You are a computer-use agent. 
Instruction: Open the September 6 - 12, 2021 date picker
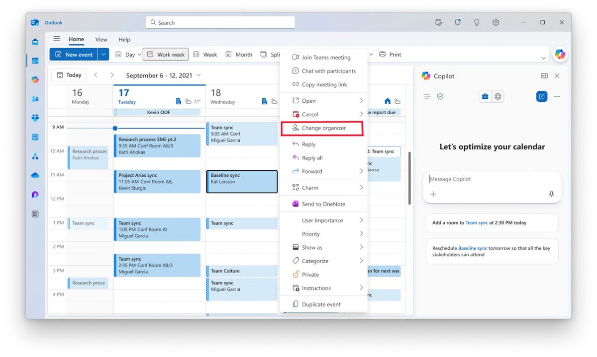coord(163,75)
